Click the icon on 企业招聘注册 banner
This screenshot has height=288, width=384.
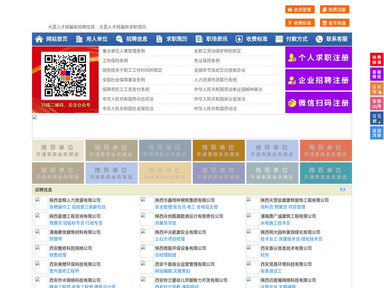292,80
